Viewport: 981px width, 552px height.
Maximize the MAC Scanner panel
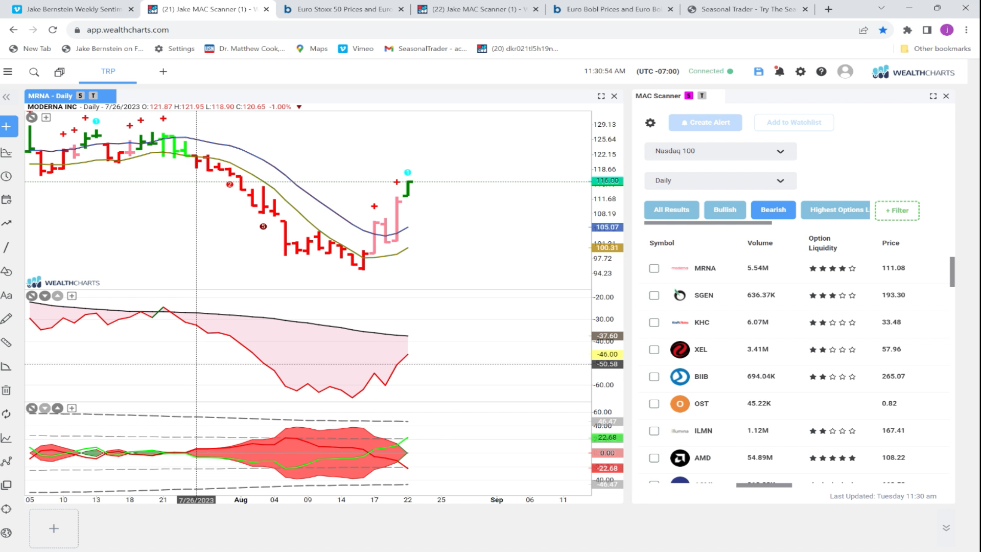pyautogui.click(x=933, y=96)
